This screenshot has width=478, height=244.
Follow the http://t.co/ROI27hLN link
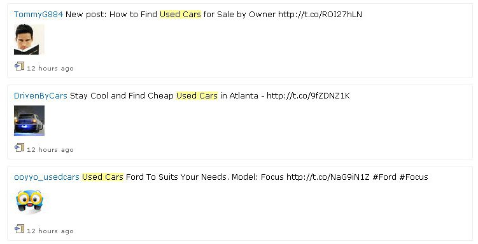coord(320,15)
